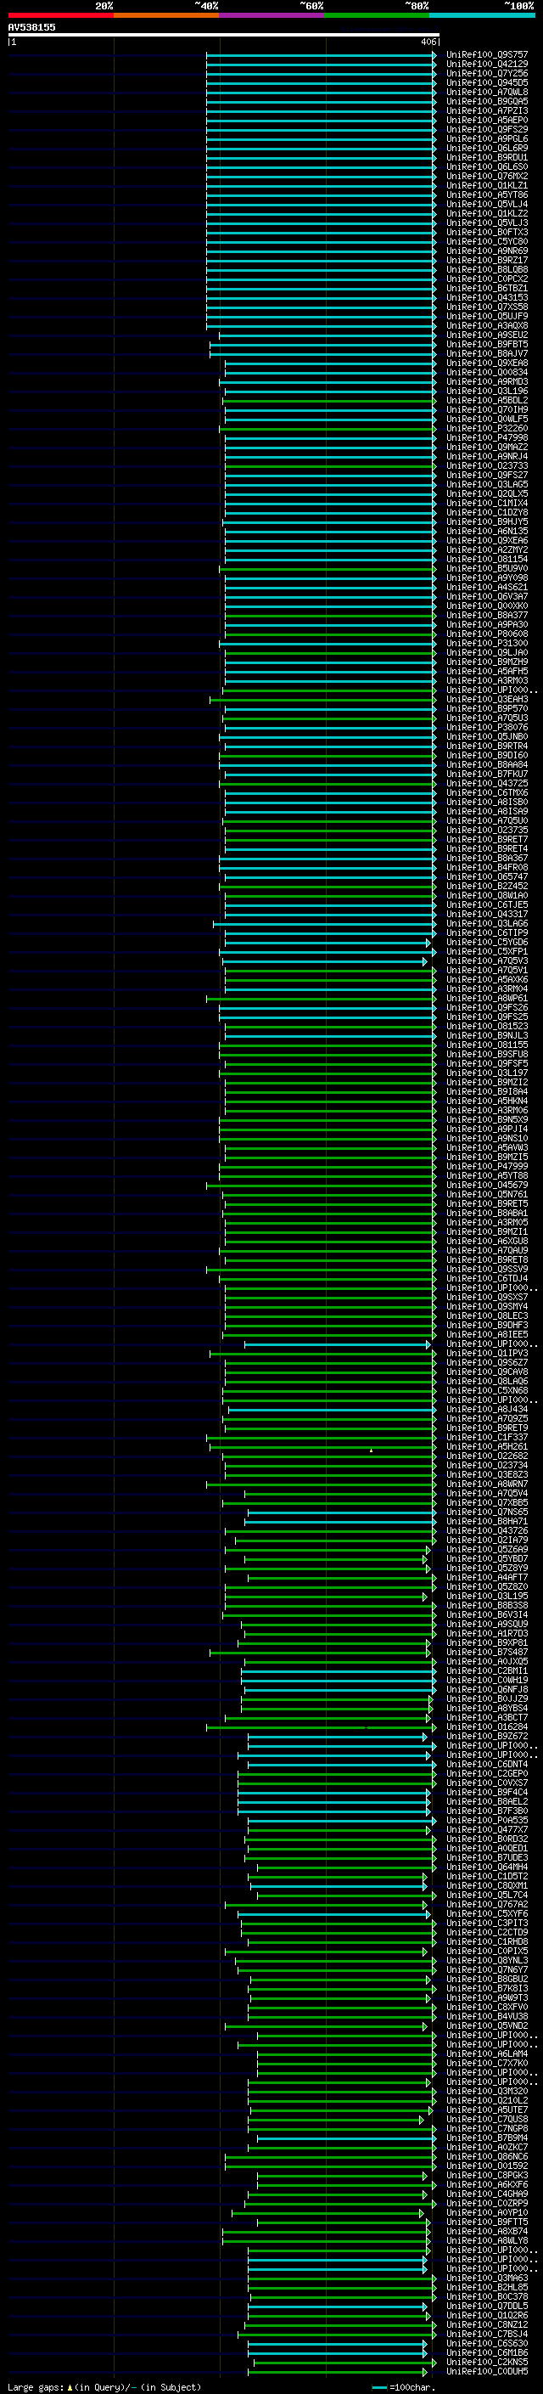Click hit label UniRef100_Q9SSV9

(487, 1269)
